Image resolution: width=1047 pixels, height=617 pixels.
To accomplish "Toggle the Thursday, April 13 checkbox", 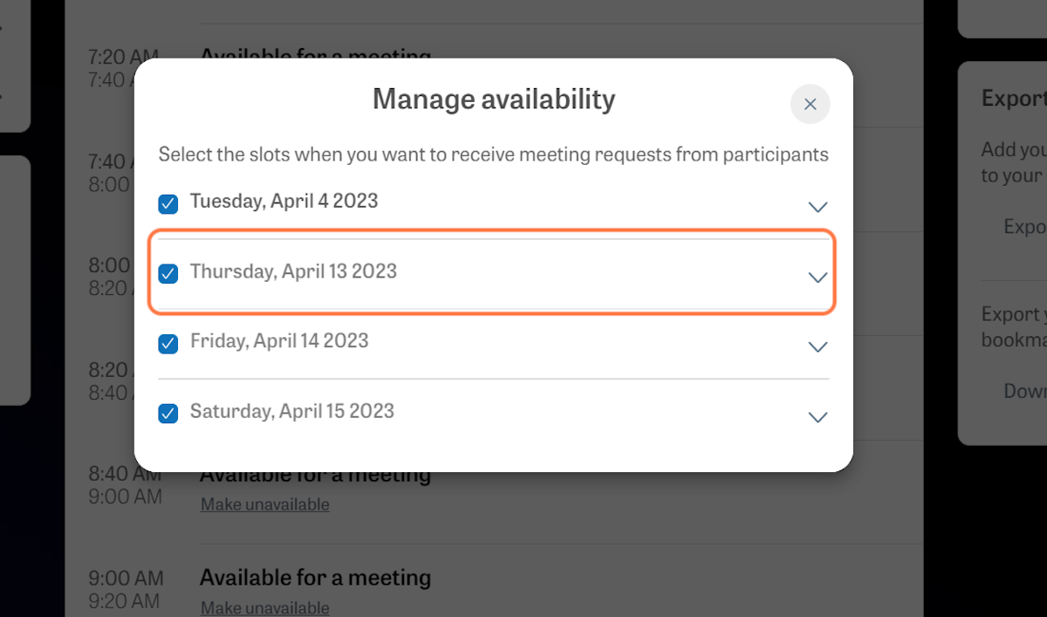I will pos(168,274).
